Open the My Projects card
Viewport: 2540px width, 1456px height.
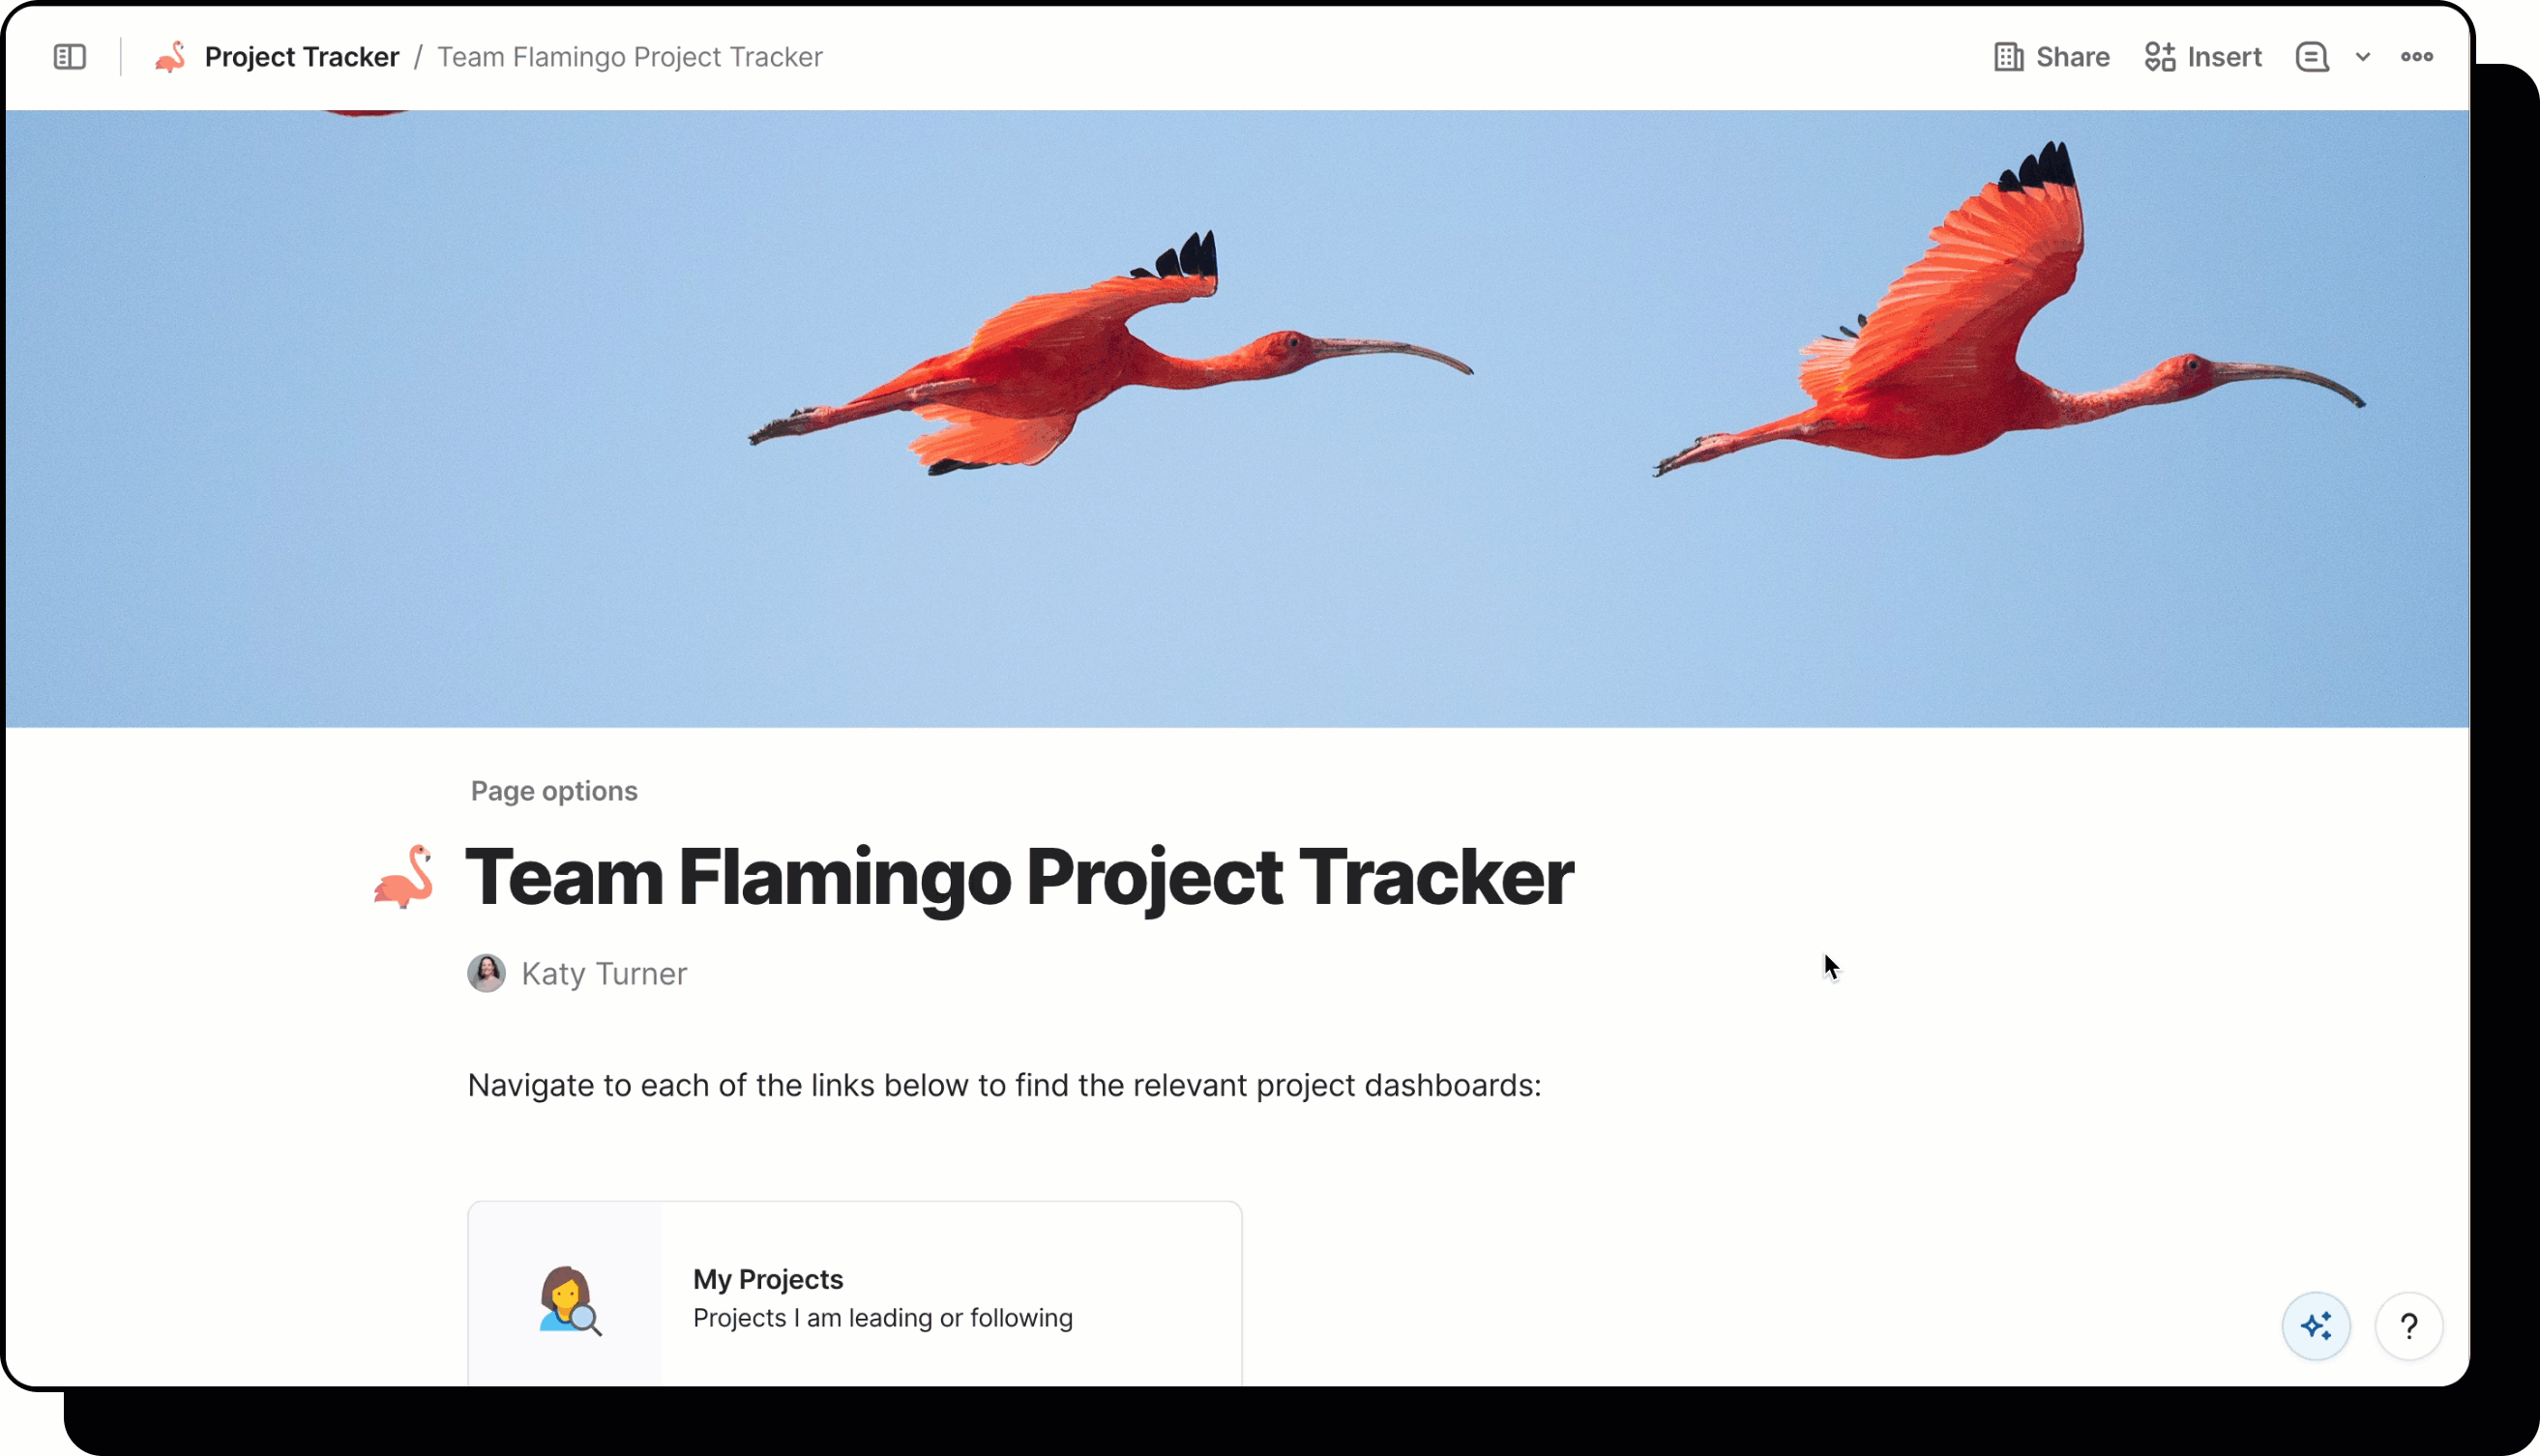click(x=853, y=1297)
